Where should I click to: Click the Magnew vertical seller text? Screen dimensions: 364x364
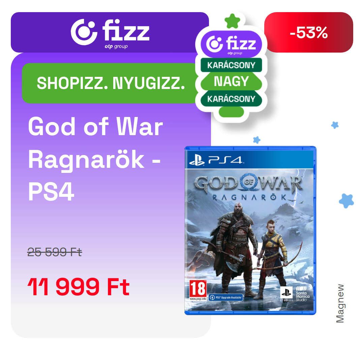[x=340, y=304]
